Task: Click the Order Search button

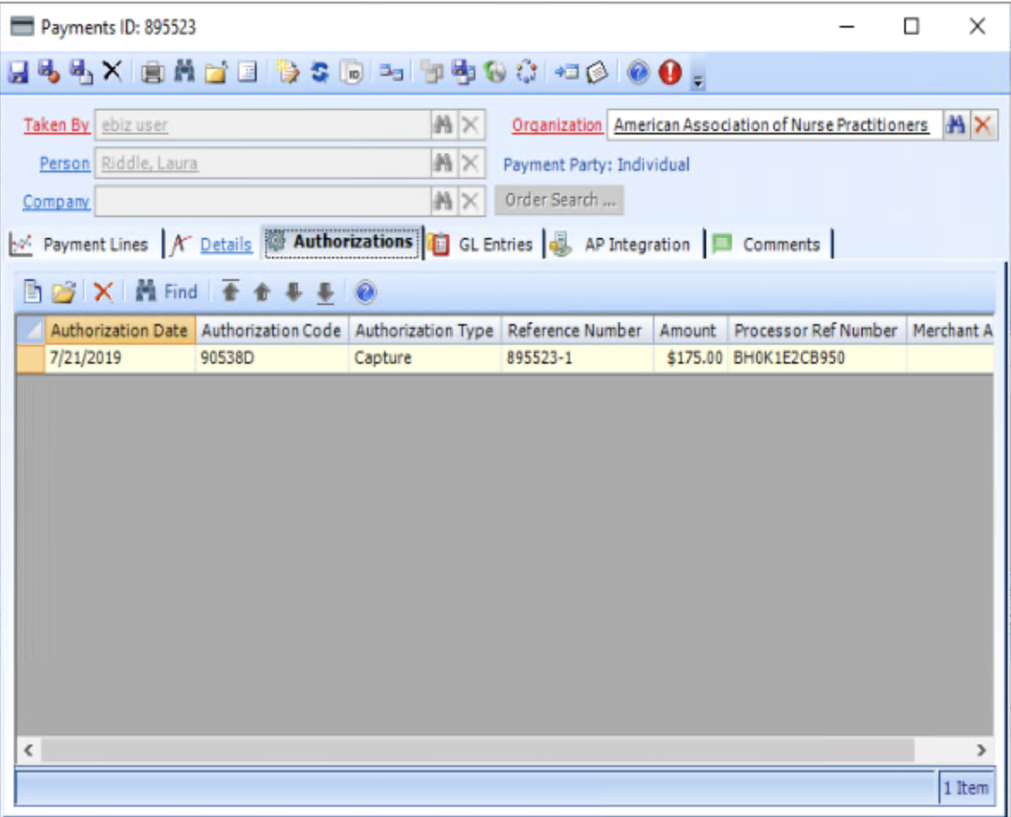Action: (x=560, y=199)
